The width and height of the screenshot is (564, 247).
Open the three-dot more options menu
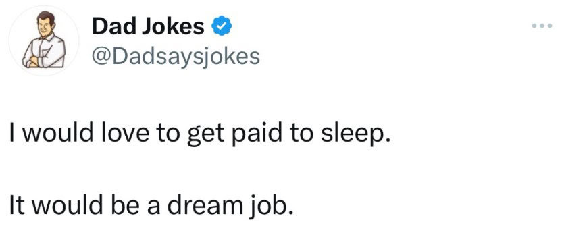coord(542,26)
